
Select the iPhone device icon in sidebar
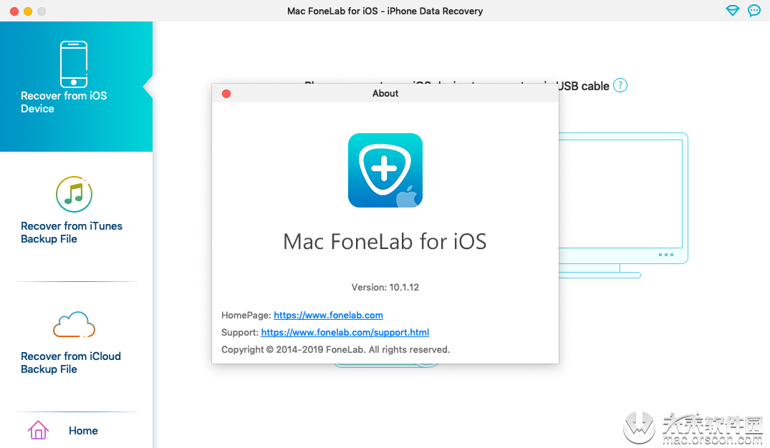[74, 64]
